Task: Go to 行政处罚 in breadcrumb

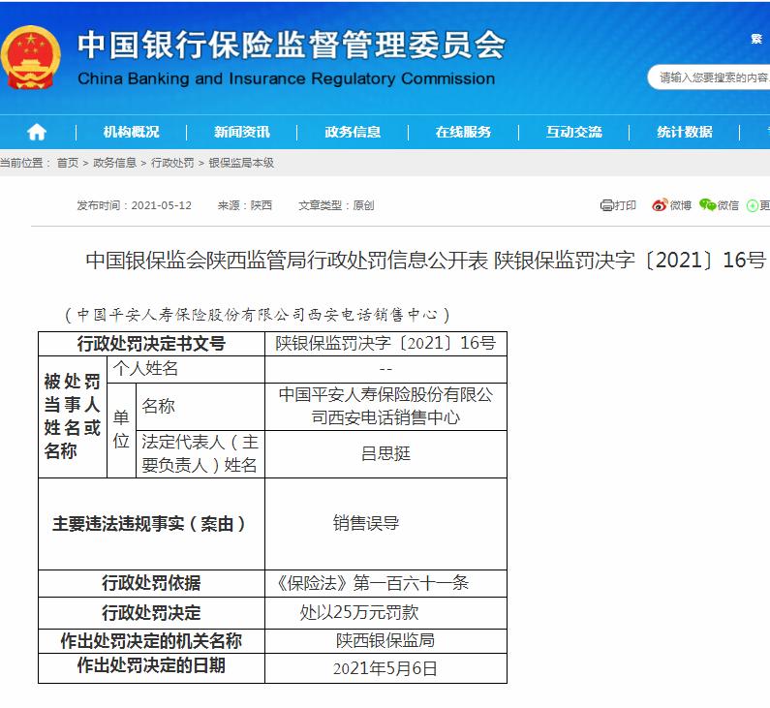Action: point(172,163)
